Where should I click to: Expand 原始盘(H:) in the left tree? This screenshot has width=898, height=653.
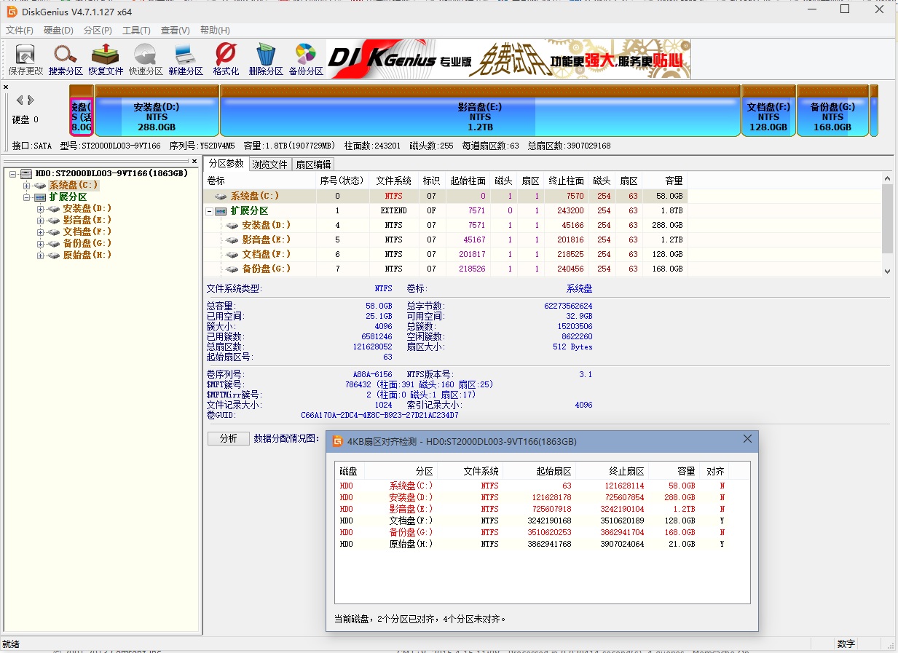(x=41, y=255)
